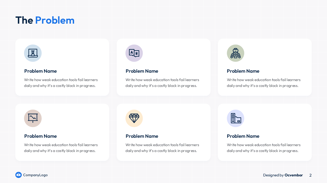Select Problem Name heading under the laptop icon
327x183 pixels.
click(40, 71)
